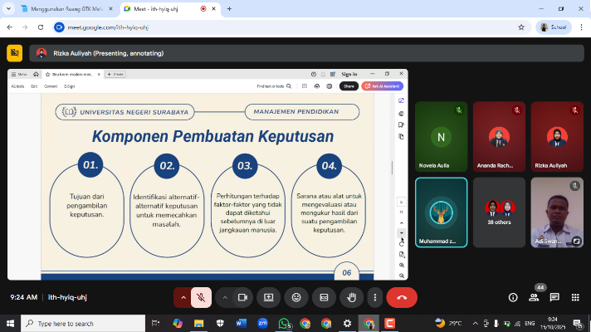
Task: Click the School profile button in Chrome
Action: click(x=554, y=27)
